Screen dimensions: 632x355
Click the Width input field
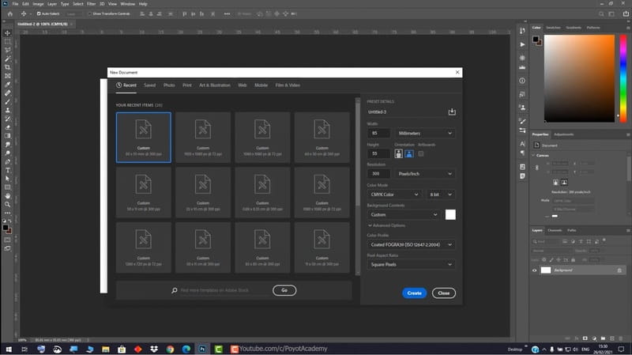coord(378,133)
